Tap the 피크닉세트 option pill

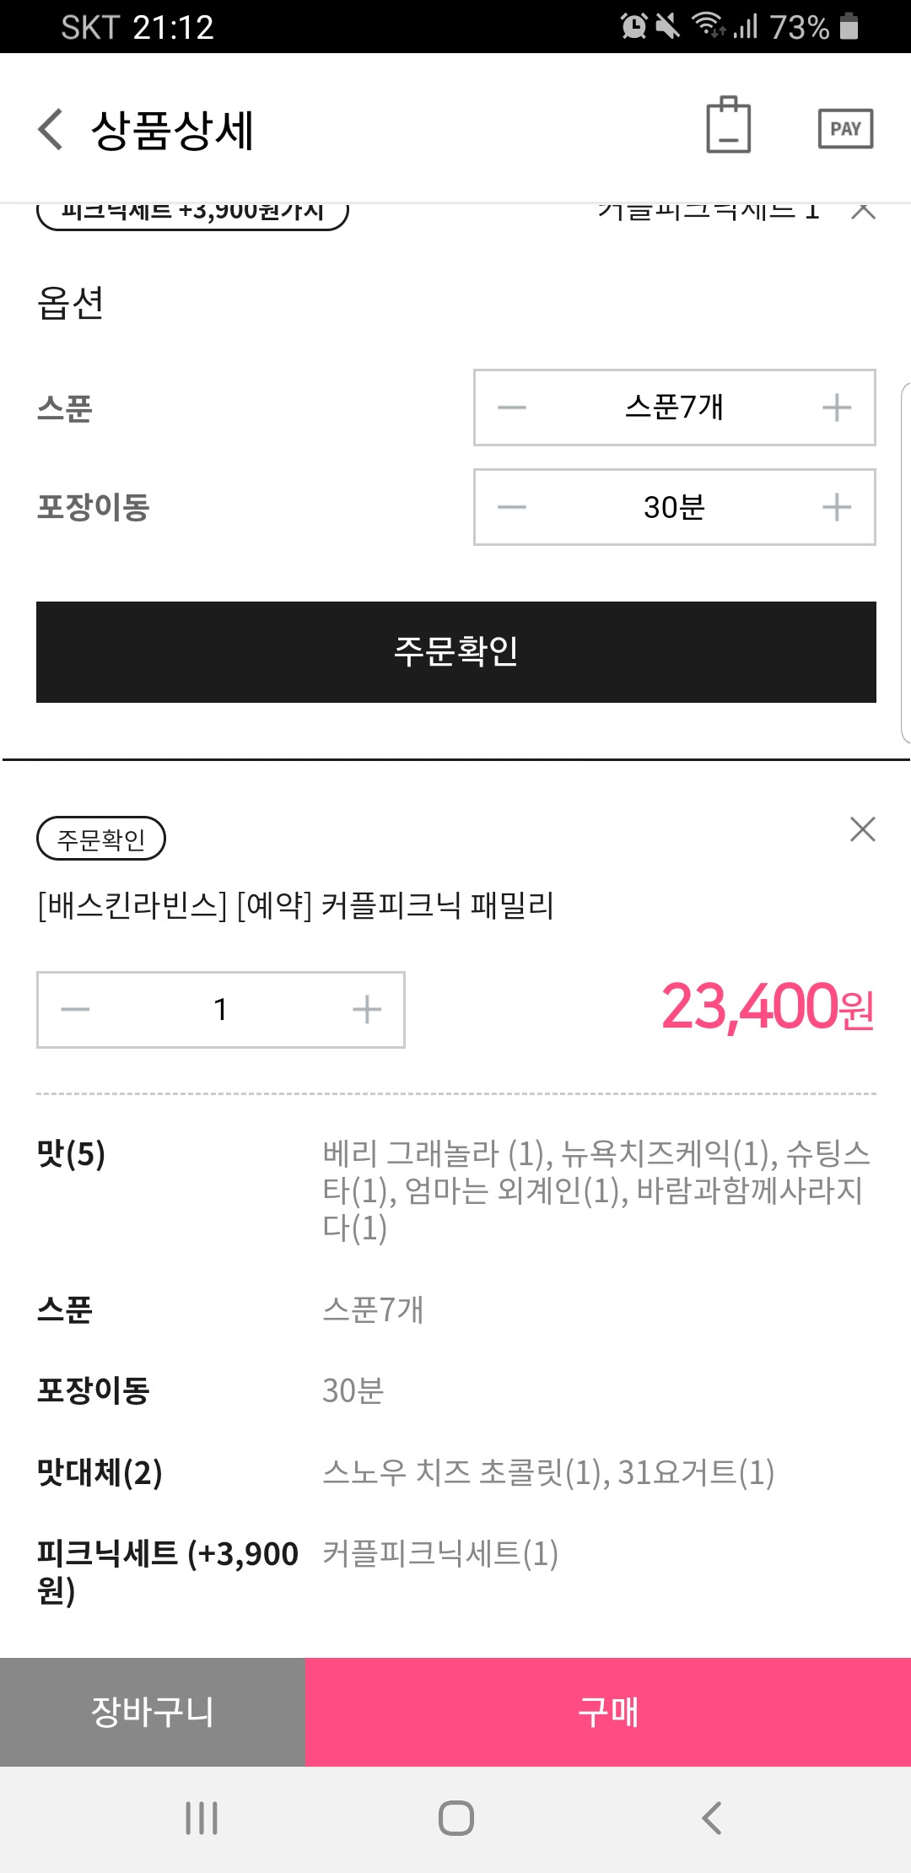192,214
